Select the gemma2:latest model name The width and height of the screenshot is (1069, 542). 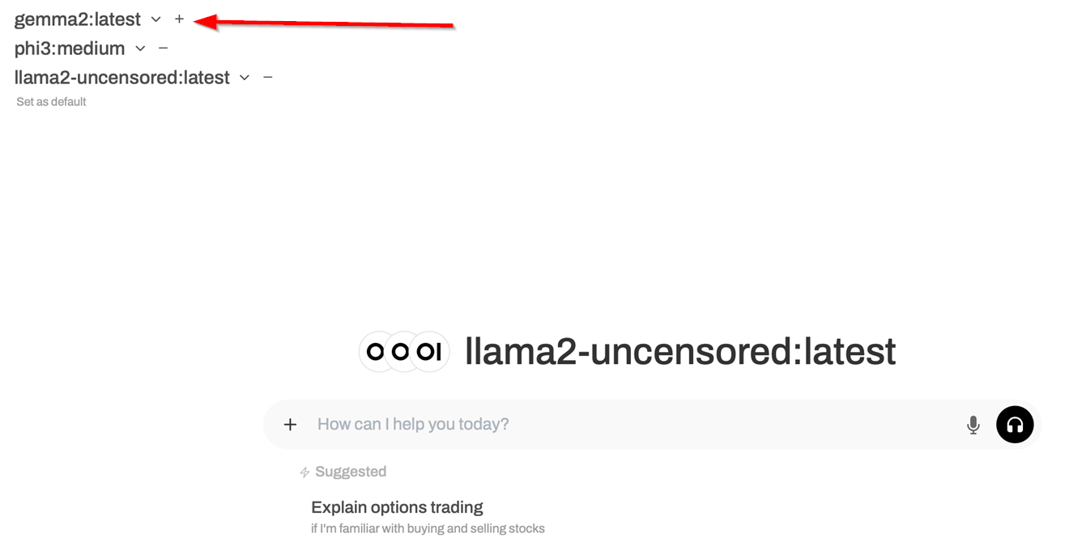coord(78,19)
